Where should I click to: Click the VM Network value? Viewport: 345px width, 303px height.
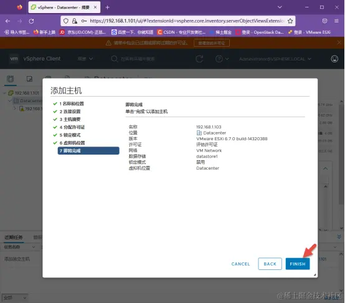(x=209, y=150)
